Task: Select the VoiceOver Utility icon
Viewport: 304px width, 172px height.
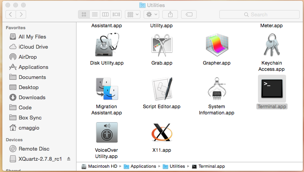Action: 107,132
